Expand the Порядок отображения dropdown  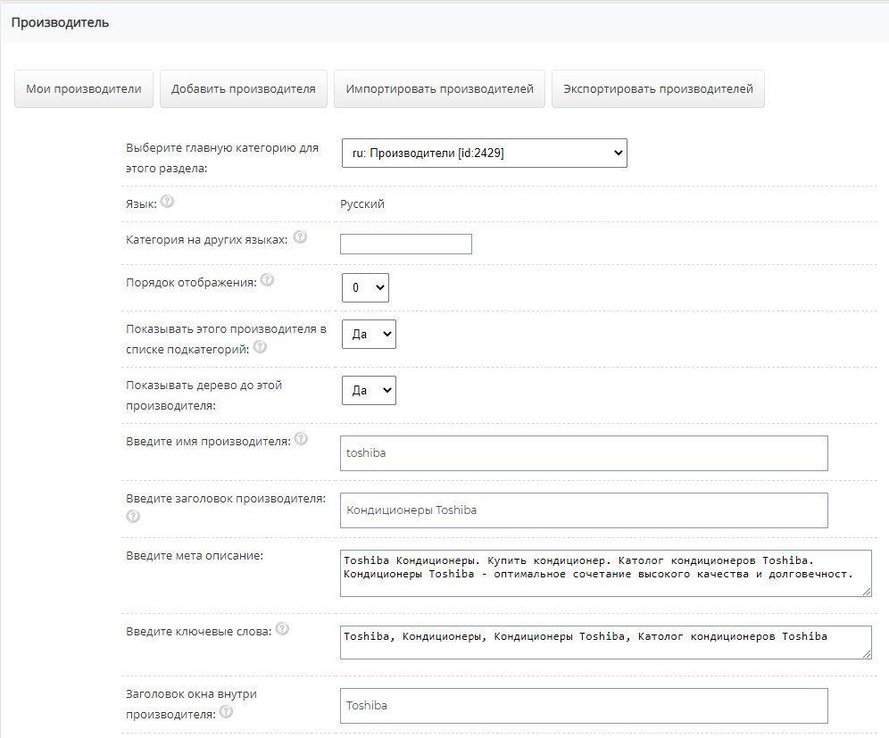click(x=365, y=288)
